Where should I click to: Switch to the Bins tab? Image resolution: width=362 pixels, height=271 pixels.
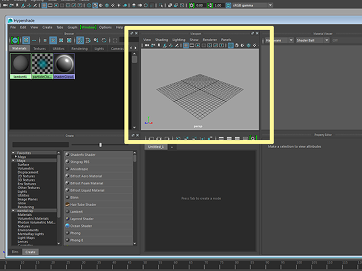tap(15, 252)
